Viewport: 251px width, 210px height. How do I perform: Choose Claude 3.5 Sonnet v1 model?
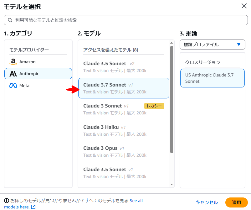coord(124,173)
